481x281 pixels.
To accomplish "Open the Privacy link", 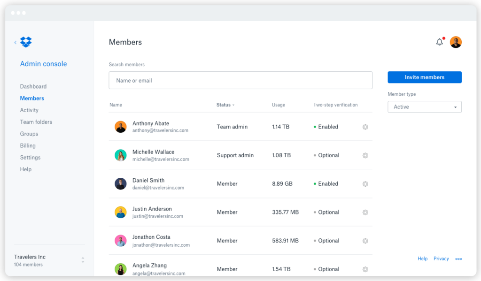I will [x=441, y=258].
